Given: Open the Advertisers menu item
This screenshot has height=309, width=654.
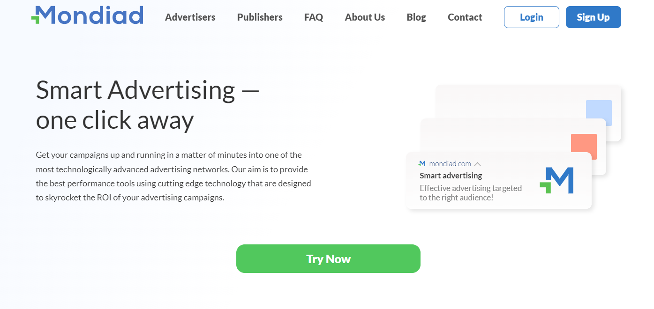Looking at the screenshot, I should point(190,17).
